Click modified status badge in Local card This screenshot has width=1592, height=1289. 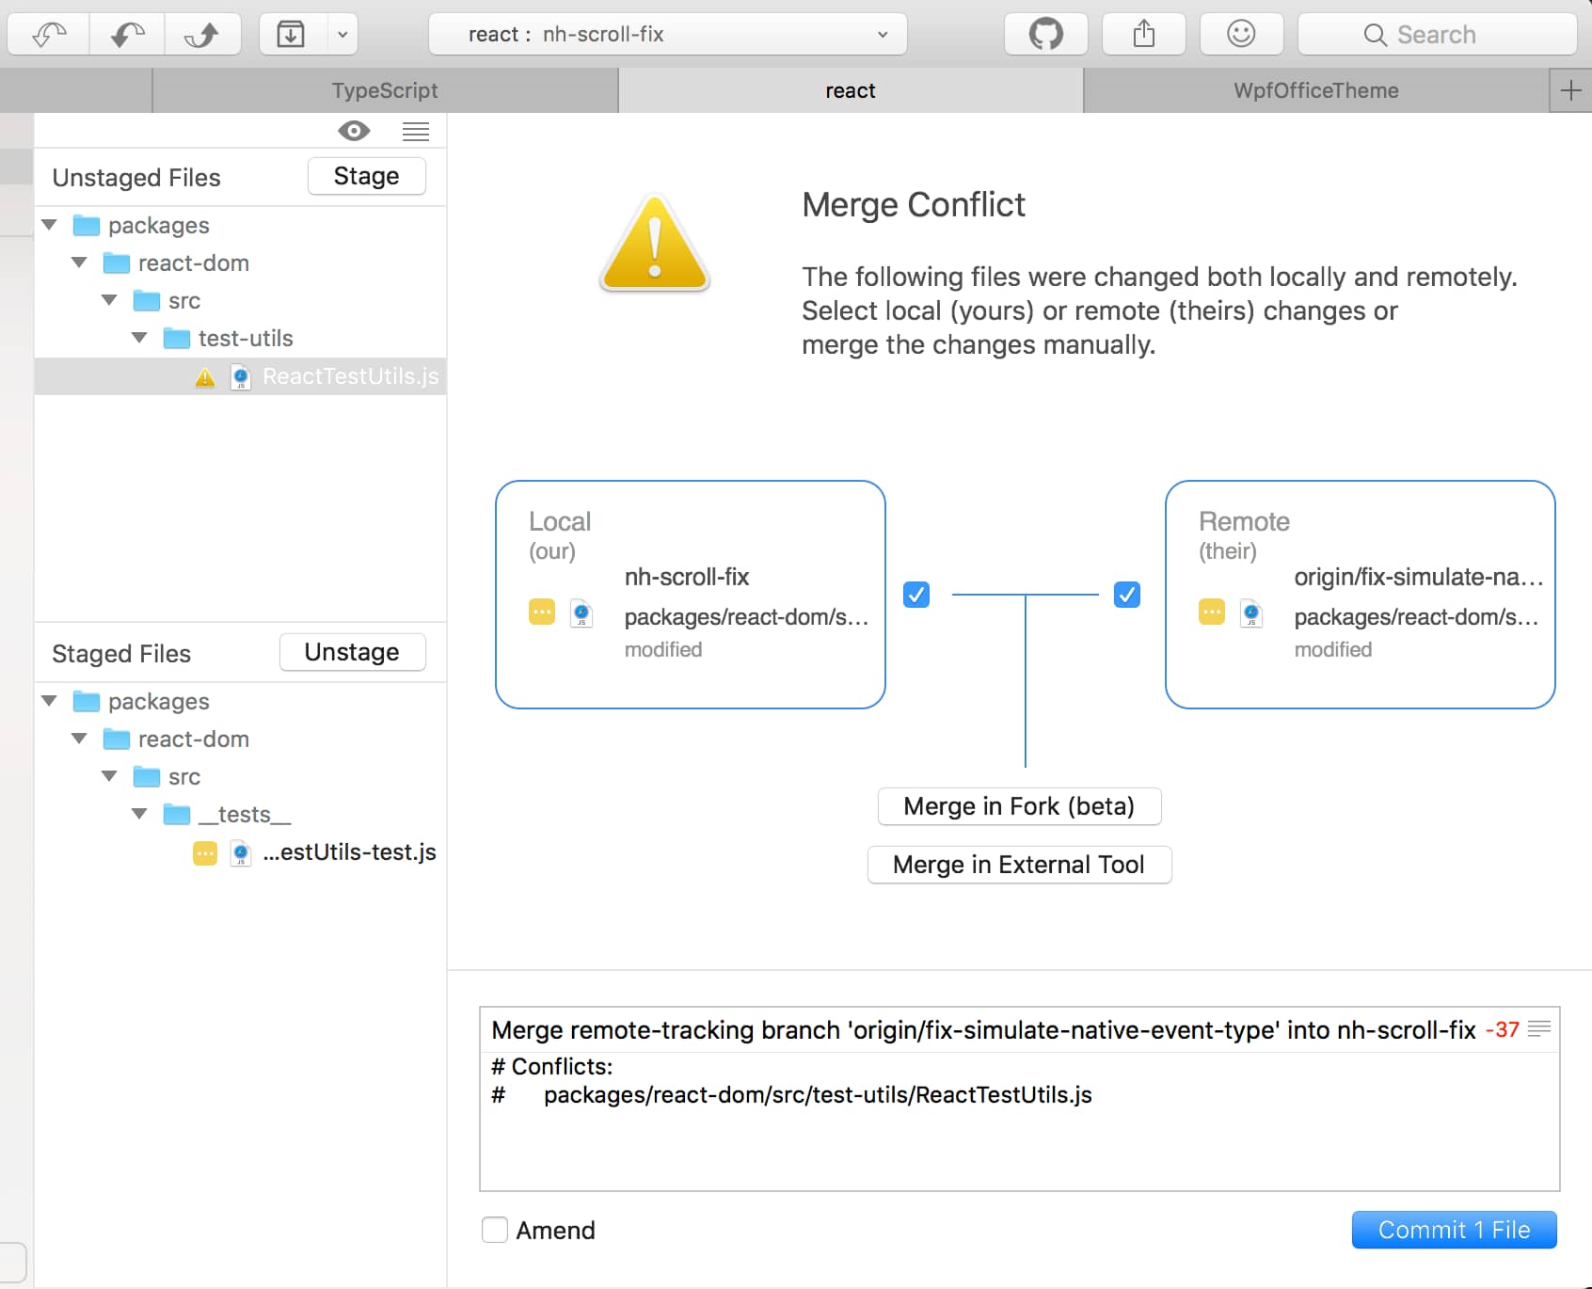click(x=542, y=613)
